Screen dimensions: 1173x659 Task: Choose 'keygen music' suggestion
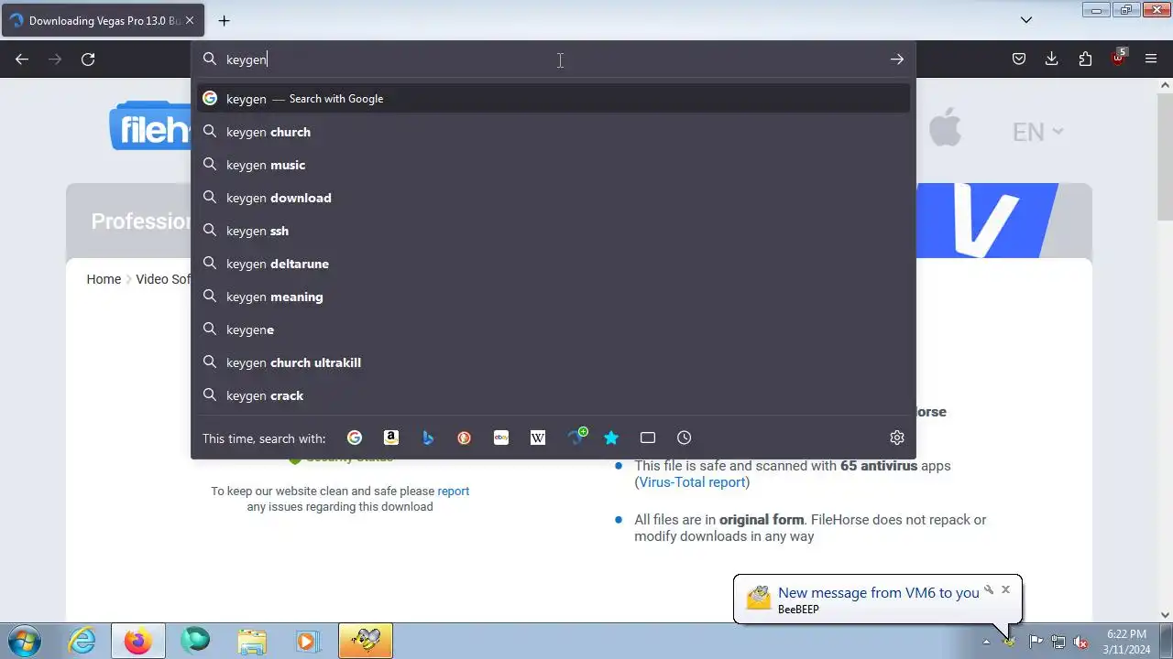coord(554,165)
